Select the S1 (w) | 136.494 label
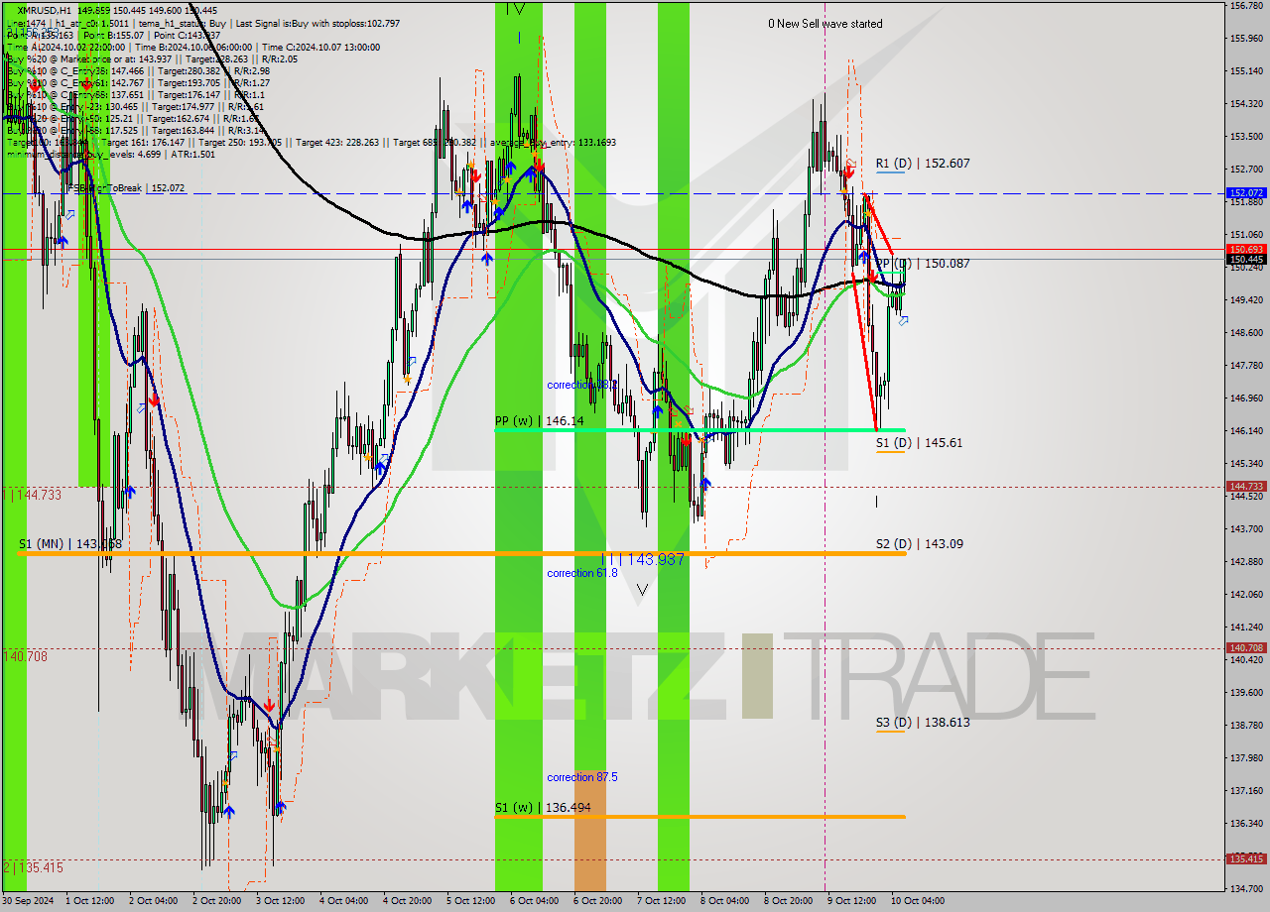 click(543, 808)
